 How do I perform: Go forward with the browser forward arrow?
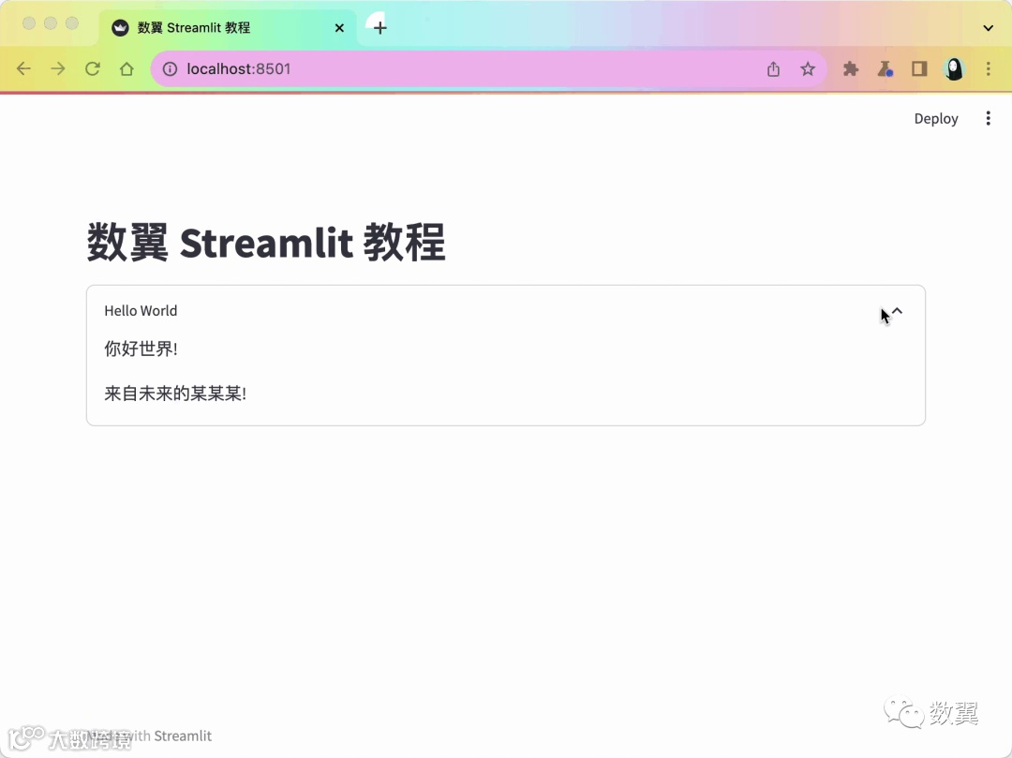pyautogui.click(x=58, y=69)
